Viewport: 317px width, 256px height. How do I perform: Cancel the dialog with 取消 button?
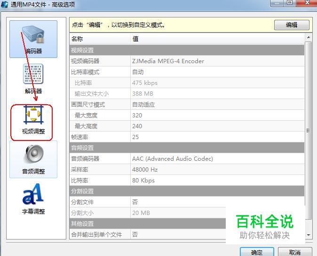tap(295, 252)
